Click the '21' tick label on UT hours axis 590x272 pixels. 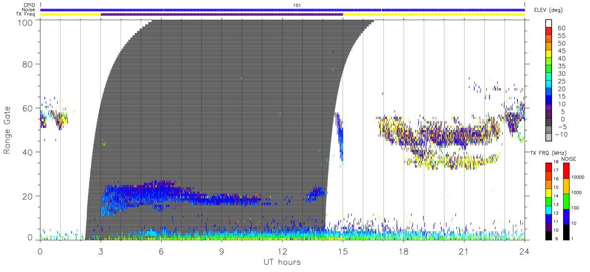coord(464,251)
